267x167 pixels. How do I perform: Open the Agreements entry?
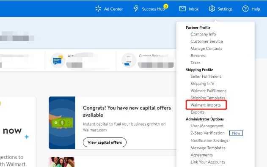click(x=201, y=155)
